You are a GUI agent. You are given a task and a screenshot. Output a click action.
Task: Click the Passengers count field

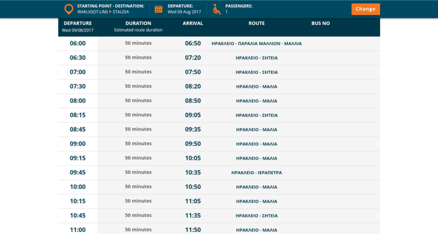pyautogui.click(x=226, y=12)
